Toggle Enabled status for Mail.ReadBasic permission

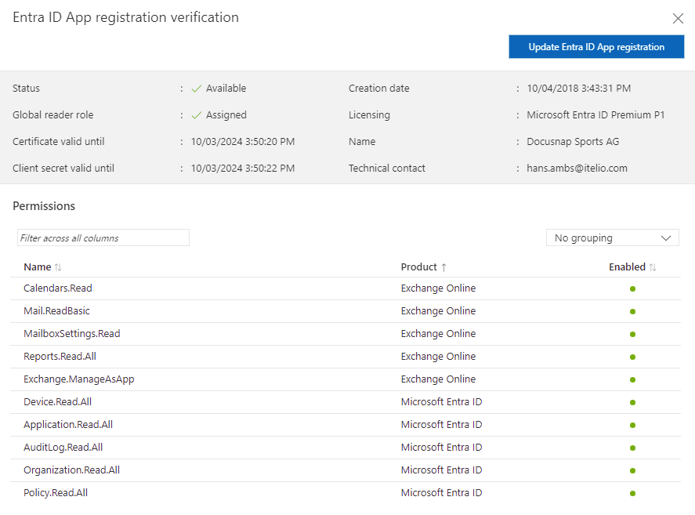(632, 310)
